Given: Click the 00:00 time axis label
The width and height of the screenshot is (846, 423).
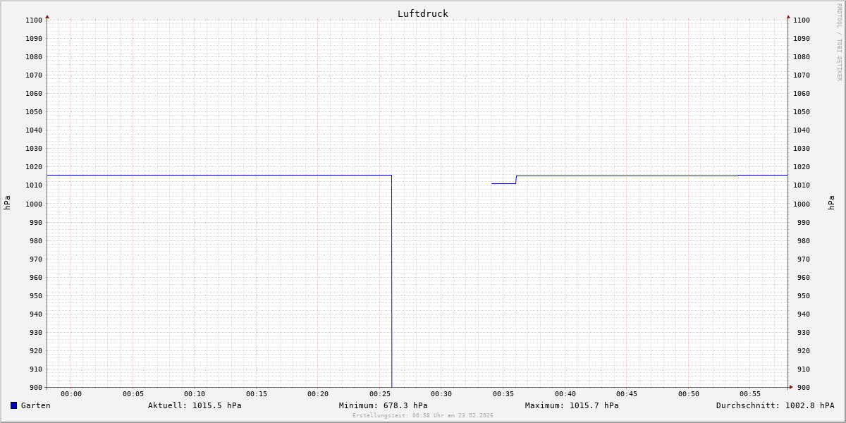Looking at the screenshot, I should pyautogui.click(x=71, y=394).
